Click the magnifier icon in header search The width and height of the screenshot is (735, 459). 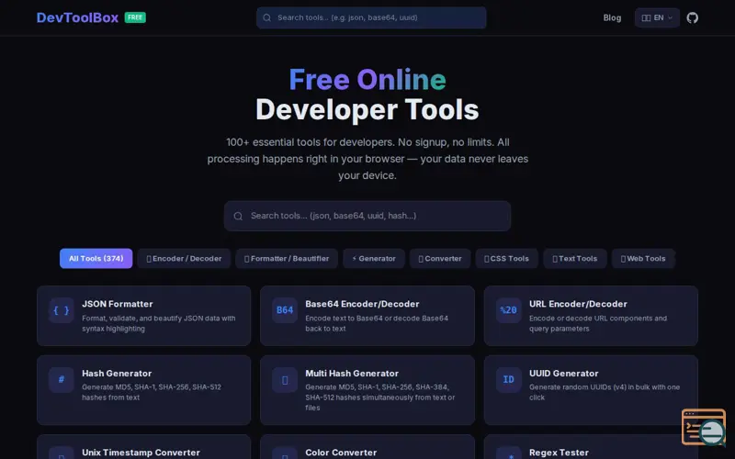pos(266,17)
